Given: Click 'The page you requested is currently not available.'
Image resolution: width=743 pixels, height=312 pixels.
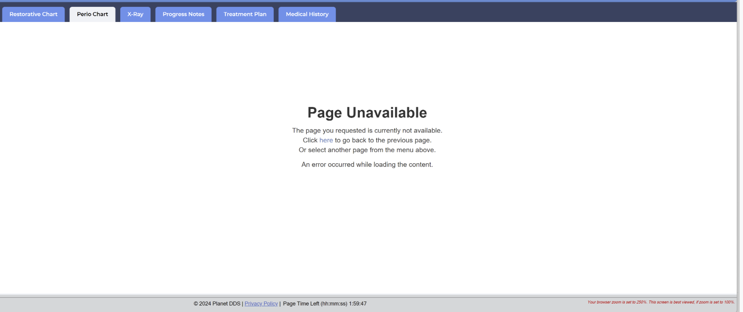Looking at the screenshot, I should tap(367, 130).
